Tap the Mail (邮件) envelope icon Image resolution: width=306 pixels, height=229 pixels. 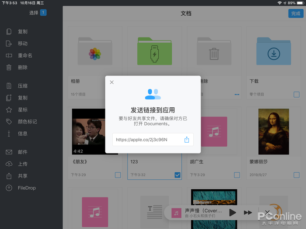(x=9, y=152)
